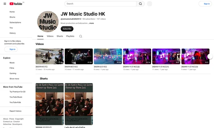Open Shorts in sidebar
This screenshot has height=128, width=214.
(x=12, y=17)
